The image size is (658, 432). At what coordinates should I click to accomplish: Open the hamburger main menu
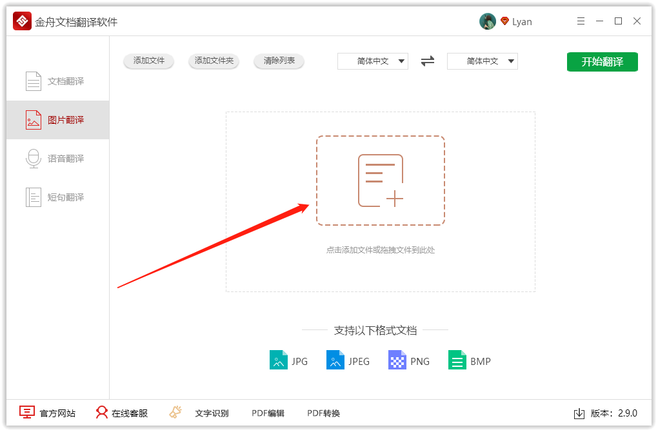tap(581, 21)
